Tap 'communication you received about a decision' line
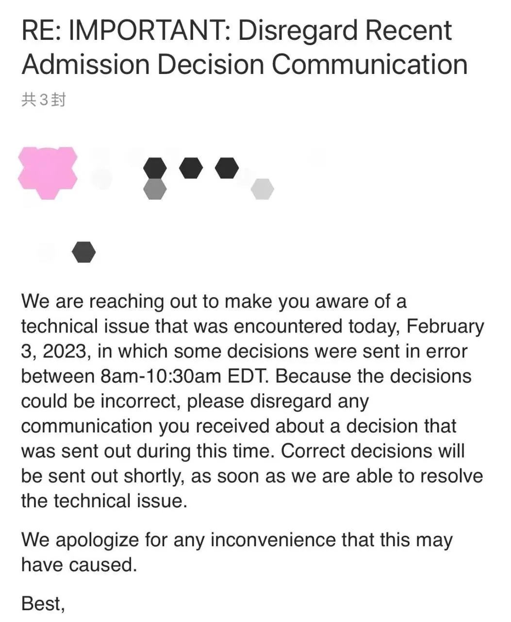 238,426
